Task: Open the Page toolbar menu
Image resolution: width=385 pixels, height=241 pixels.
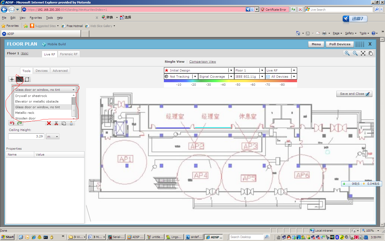Action: (x=337, y=33)
